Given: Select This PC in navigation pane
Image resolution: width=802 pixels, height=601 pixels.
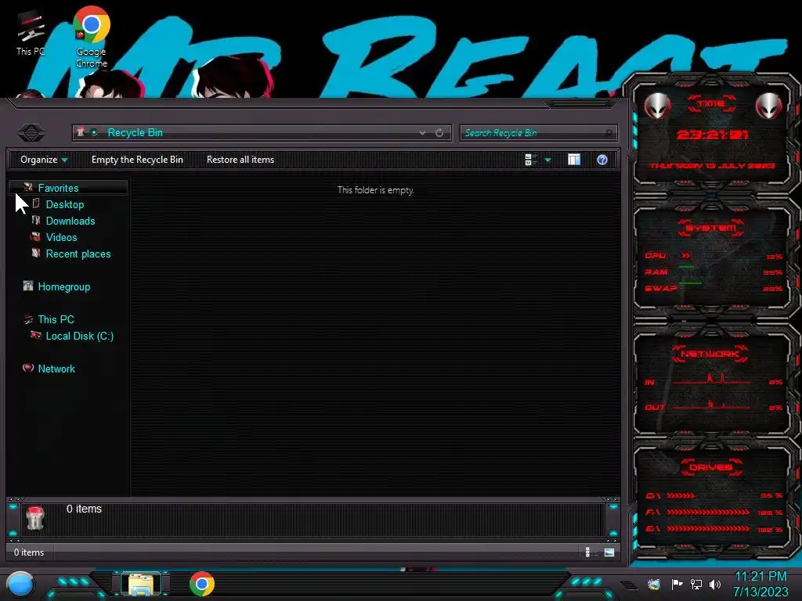Looking at the screenshot, I should 56,319.
